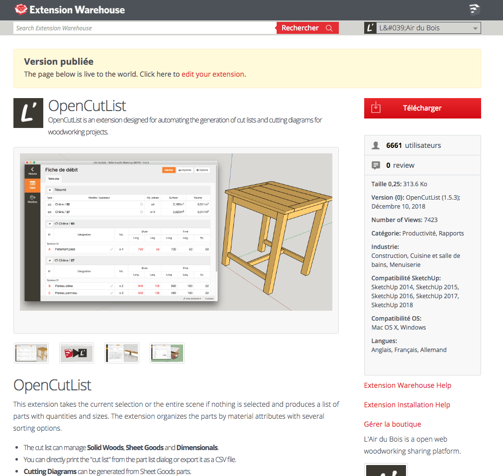Click the download icon on the Télécharger button
Image resolution: width=503 pixels, height=476 pixels.
(x=376, y=108)
